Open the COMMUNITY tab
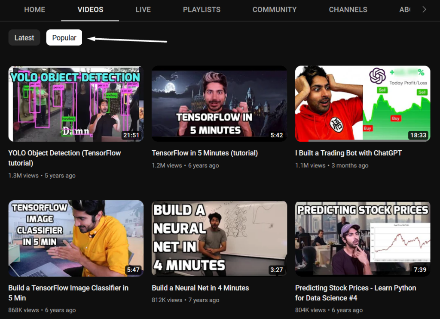Screen dimensions: 440x319 pyautogui.click(x=275, y=9)
